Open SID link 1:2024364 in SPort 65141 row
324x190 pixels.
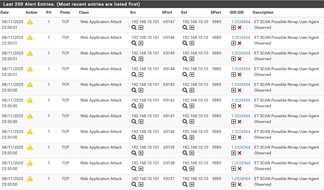click(241, 116)
